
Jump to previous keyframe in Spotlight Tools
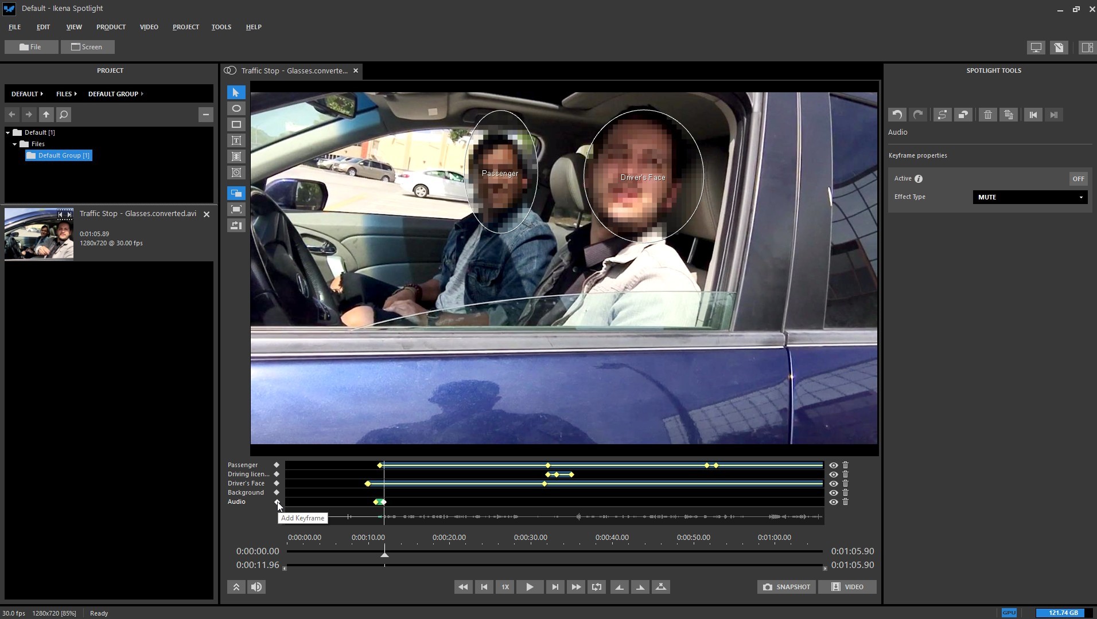coord(1033,115)
